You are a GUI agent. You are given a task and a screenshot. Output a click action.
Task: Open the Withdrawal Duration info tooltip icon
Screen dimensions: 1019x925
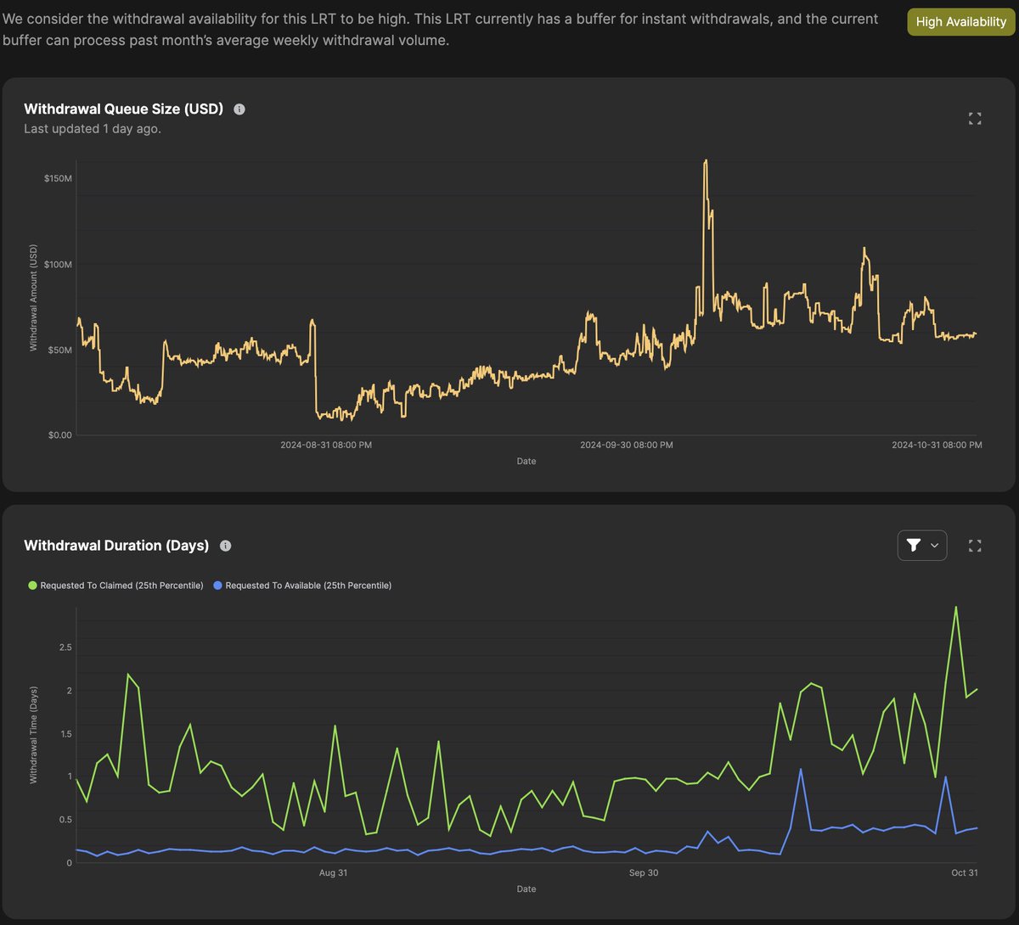(225, 547)
